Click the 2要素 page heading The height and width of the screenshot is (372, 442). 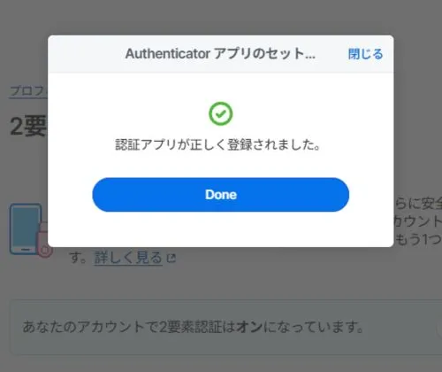[x=28, y=126]
